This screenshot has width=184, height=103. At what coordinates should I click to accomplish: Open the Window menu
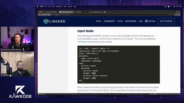(70, 7)
